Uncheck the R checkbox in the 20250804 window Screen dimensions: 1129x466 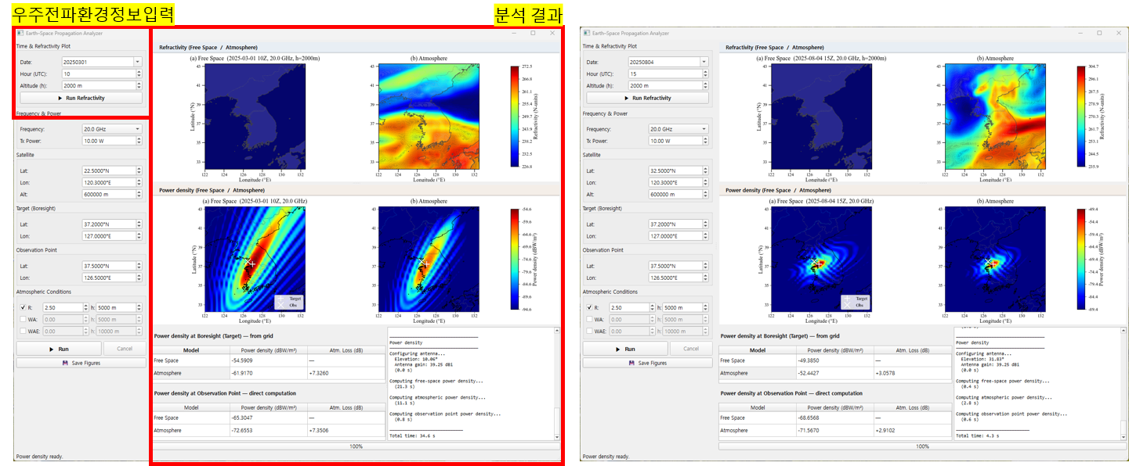(588, 307)
